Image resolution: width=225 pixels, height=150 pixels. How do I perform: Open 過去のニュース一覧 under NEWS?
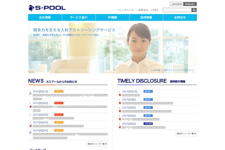[x=97, y=144]
